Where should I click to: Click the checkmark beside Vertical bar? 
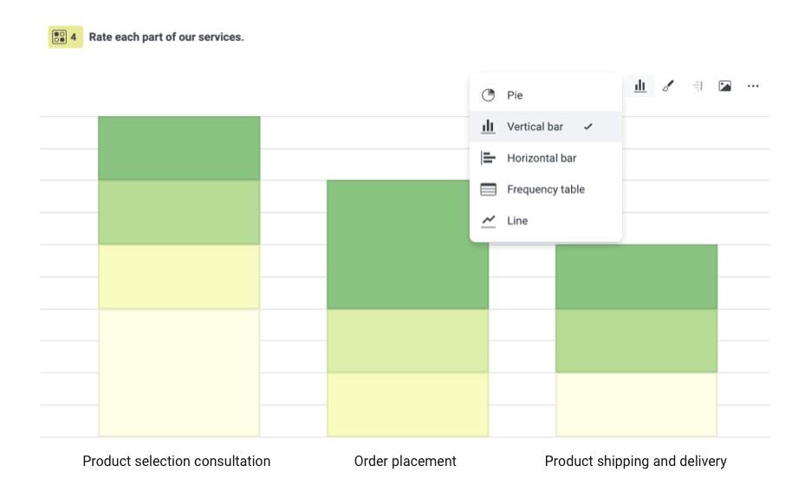588,126
